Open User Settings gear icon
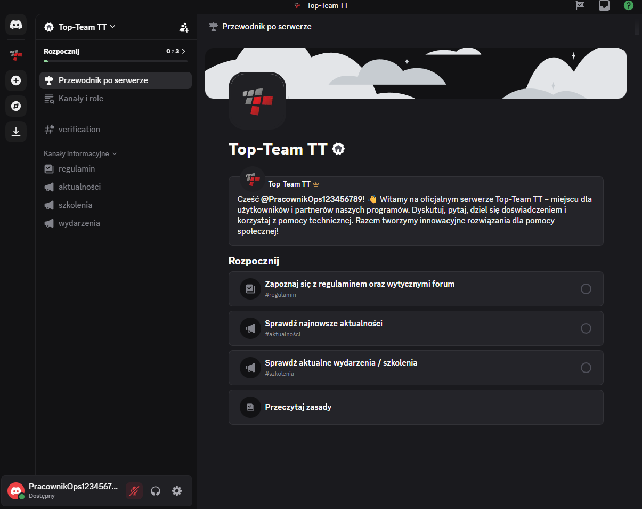 177,491
